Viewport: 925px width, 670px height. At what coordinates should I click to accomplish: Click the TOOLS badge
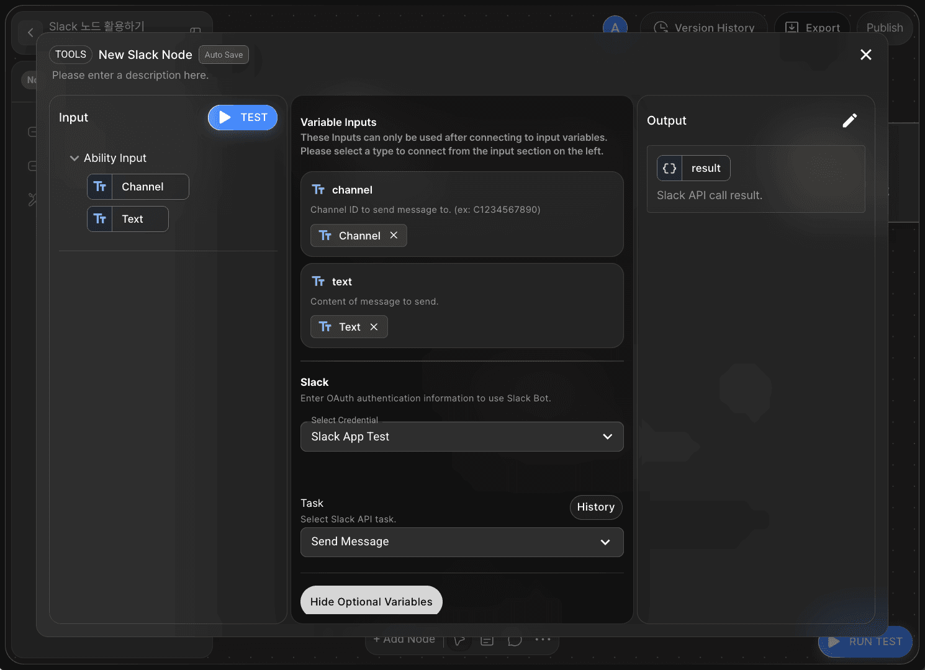[71, 55]
